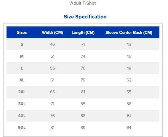Screen dimensions: 168x137
Task: Click the 4XL size row label
Action: pos(22,116)
